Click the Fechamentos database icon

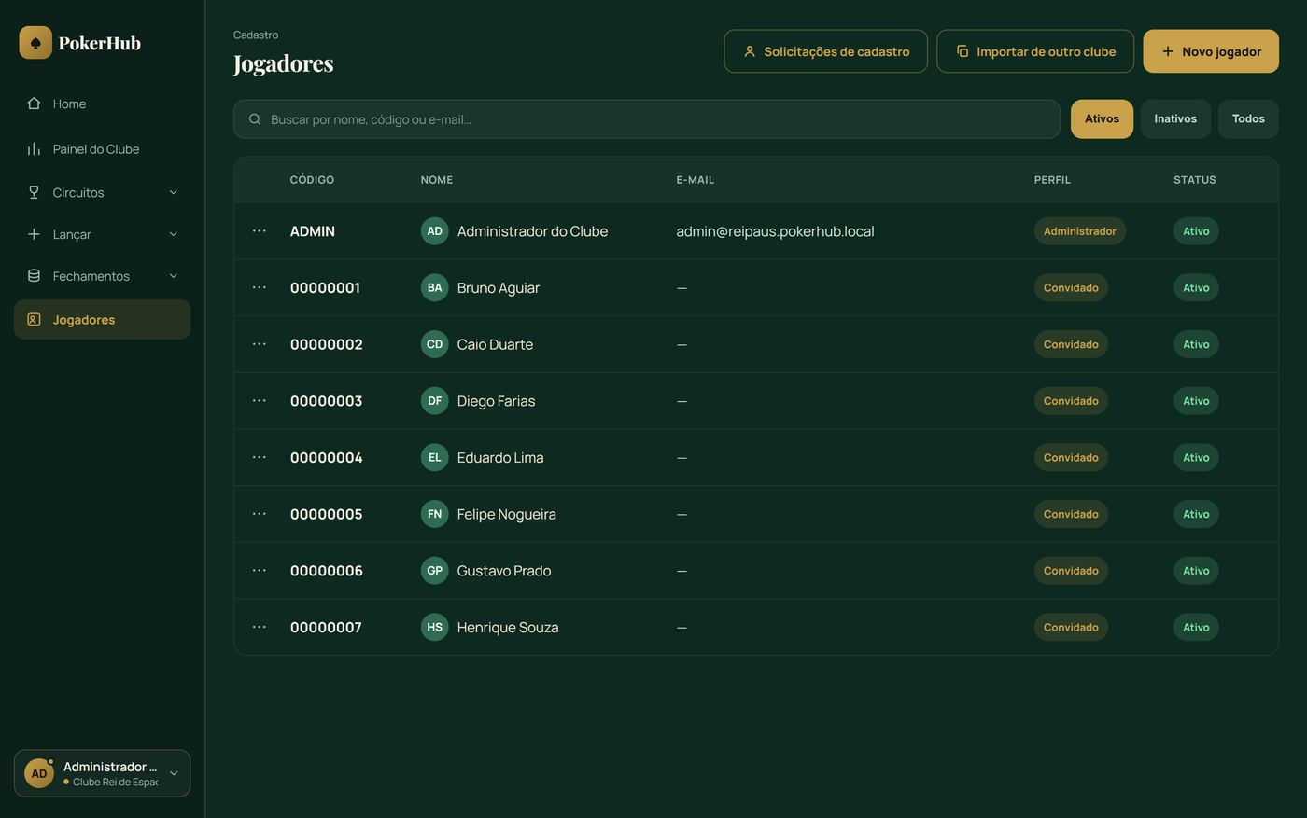[34, 276]
